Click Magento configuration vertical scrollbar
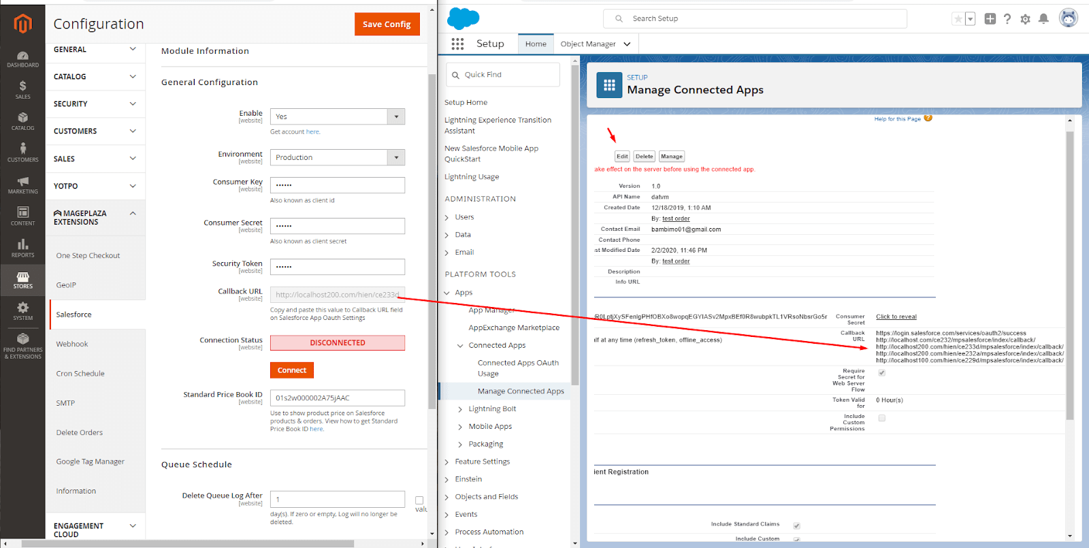 (x=432, y=242)
